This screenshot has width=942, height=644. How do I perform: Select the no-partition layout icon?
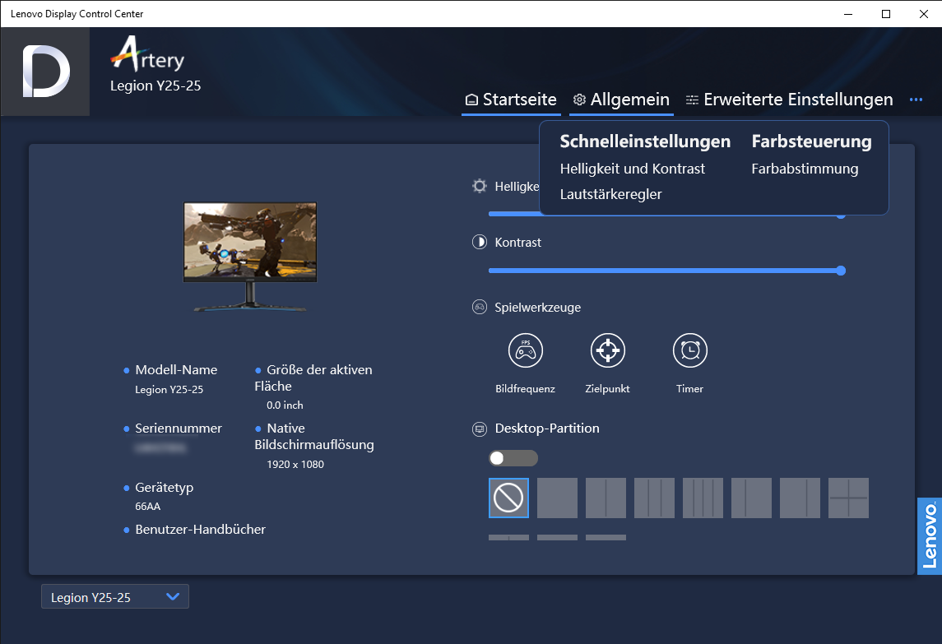(x=509, y=498)
